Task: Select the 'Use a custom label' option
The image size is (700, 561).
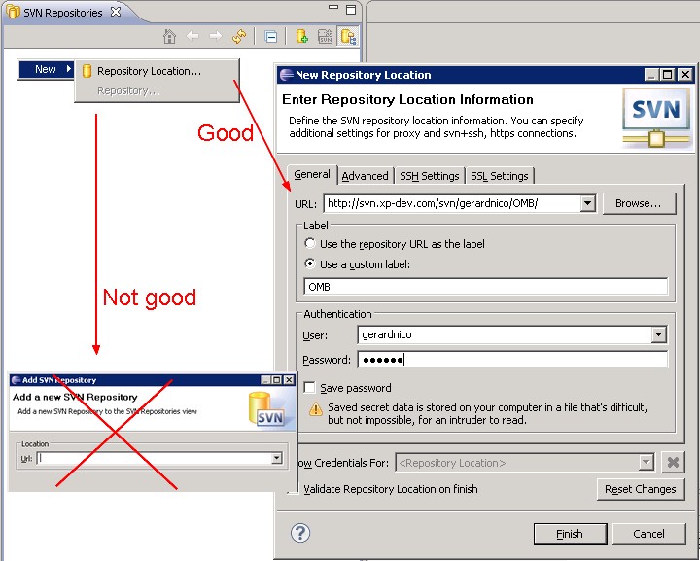Action: [310, 263]
